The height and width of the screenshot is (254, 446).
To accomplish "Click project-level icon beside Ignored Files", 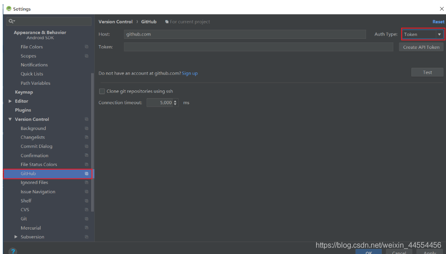I will (x=86, y=183).
